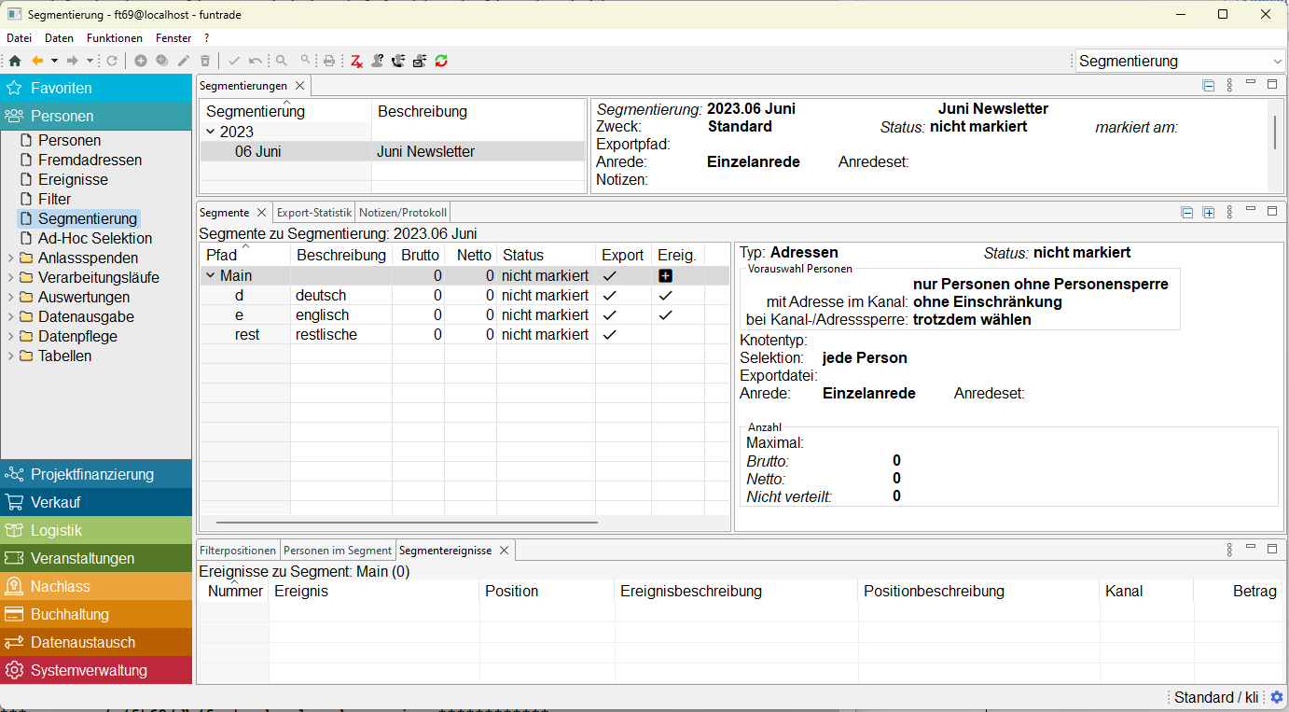Image resolution: width=1289 pixels, height=712 pixels.
Task: Click the horizontal scrollbar under the segments table
Action: pyautogui.click(x=406, y=524)
